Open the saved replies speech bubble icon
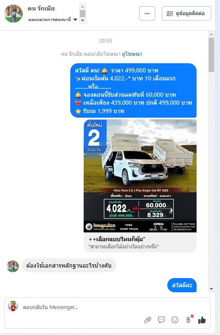 click(161, 320)
